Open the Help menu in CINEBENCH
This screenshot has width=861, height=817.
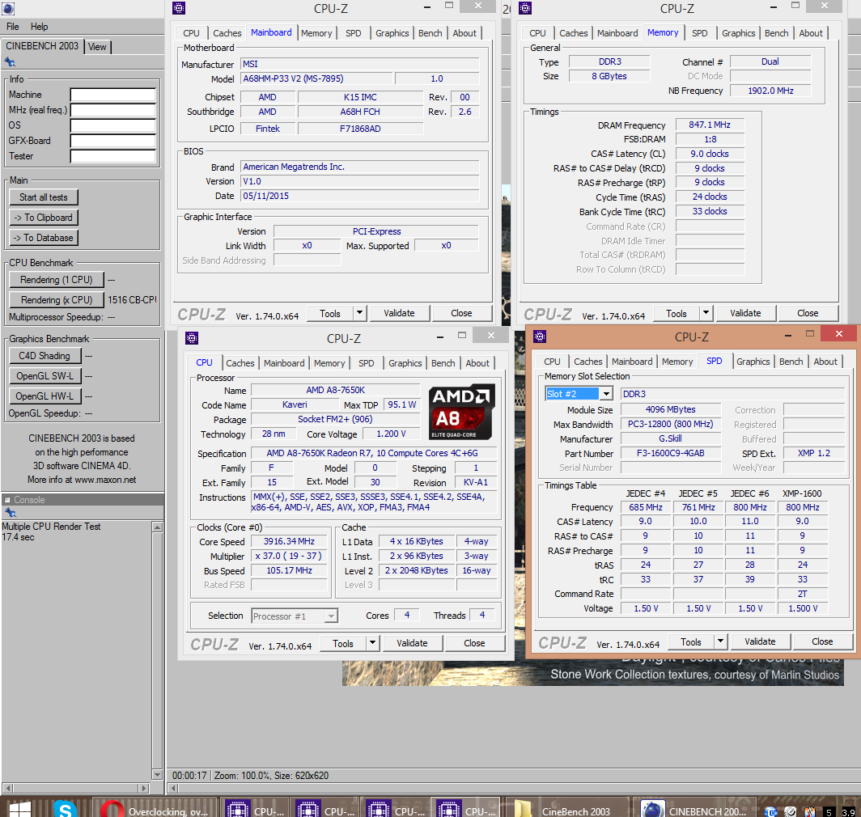(x=39, y=27)
